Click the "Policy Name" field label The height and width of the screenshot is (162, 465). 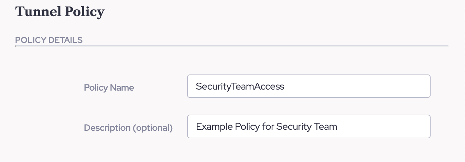click(109, 88)
